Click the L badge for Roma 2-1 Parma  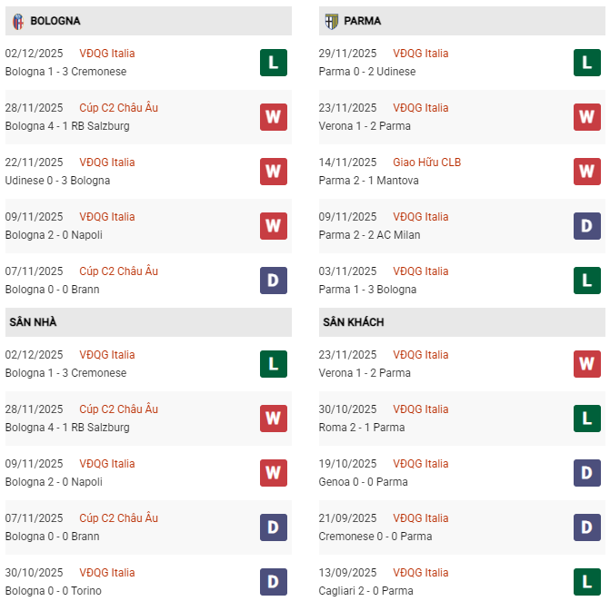(x=586, y=419)
